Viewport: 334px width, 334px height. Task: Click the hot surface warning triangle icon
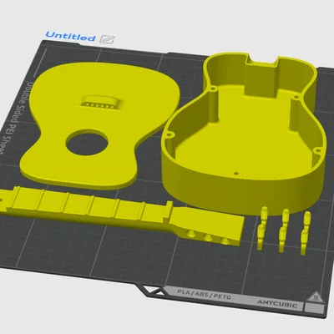pos(315,297)
